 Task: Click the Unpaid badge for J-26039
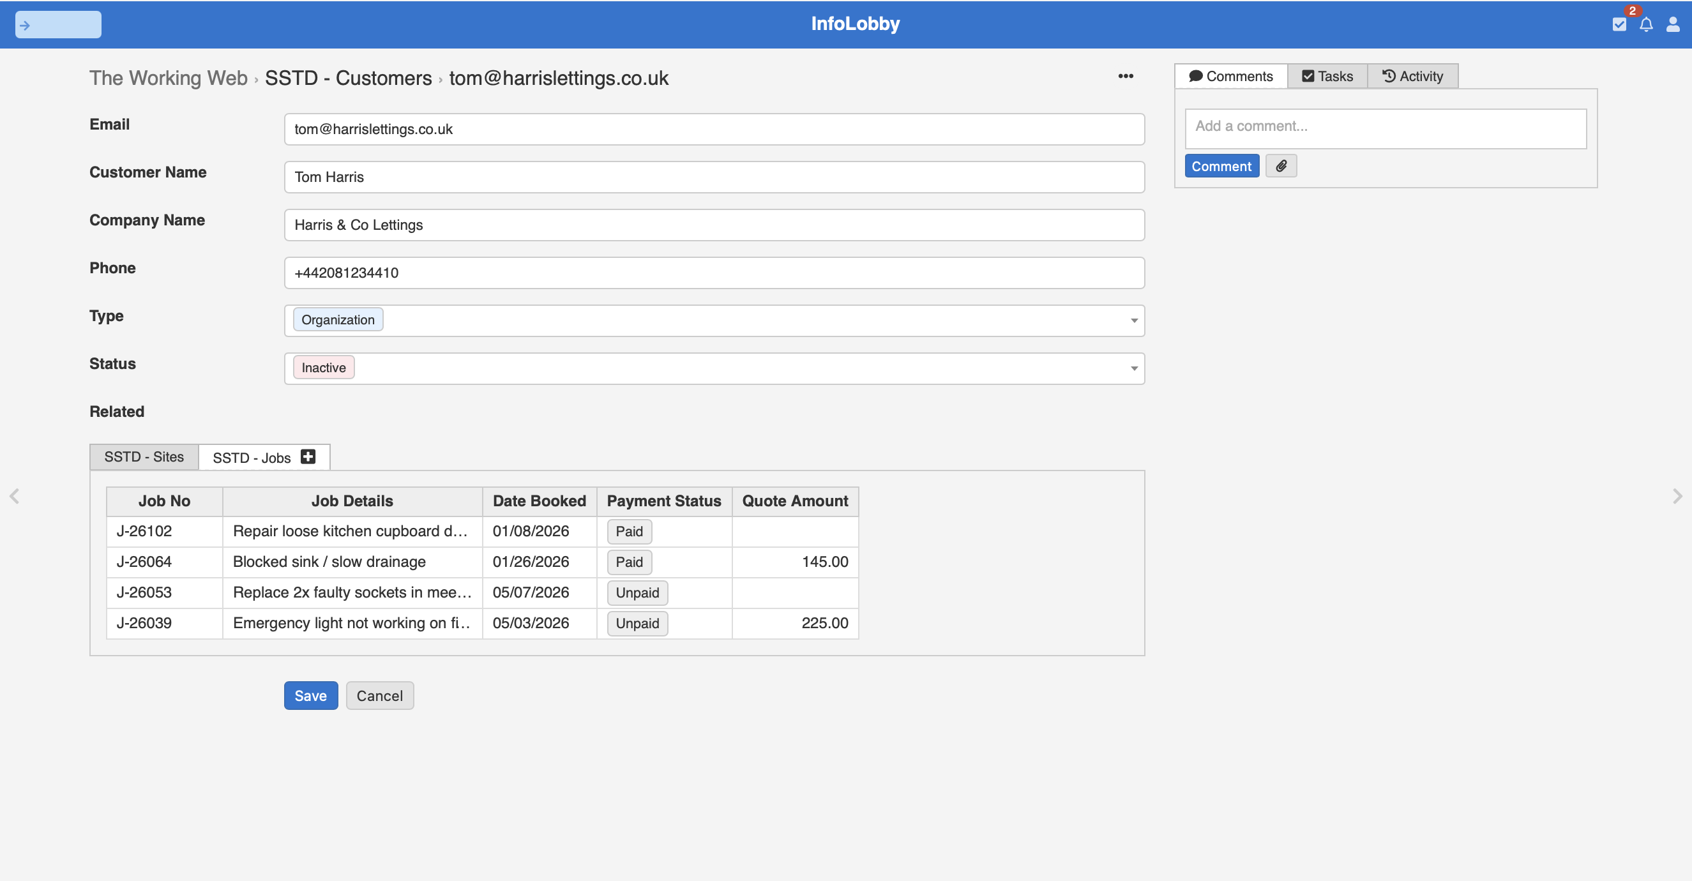pos(637,624)
